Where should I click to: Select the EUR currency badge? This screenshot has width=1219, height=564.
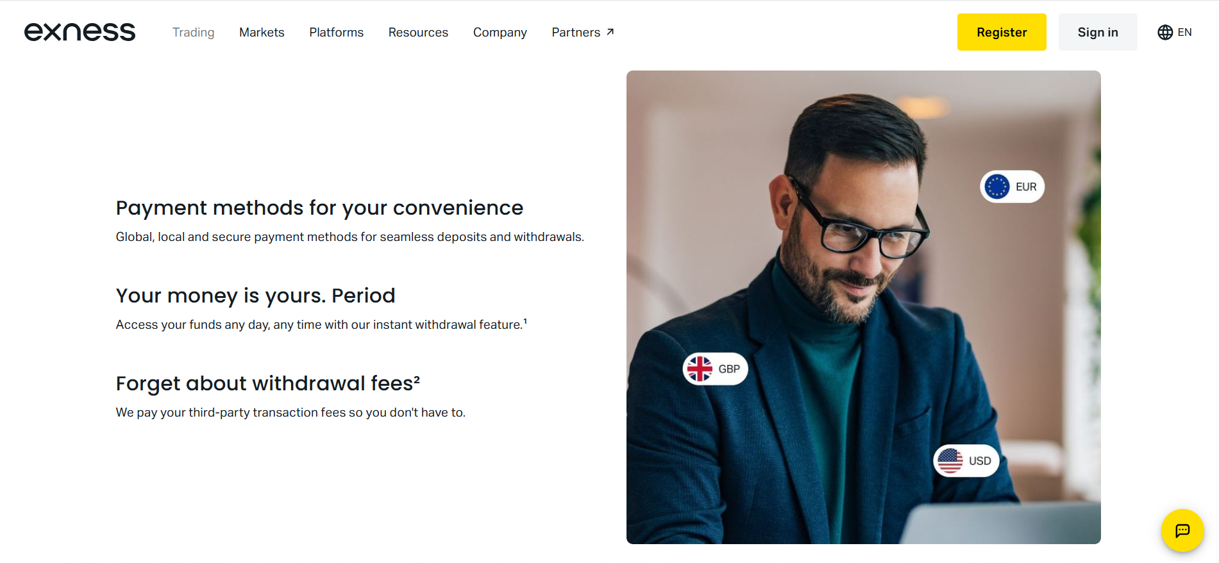coord(1013,187)
